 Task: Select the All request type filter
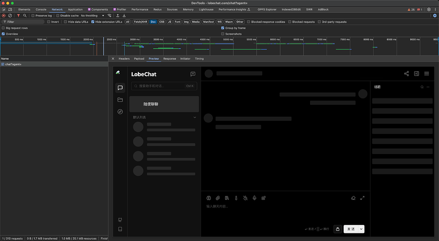tap(128, 22)
